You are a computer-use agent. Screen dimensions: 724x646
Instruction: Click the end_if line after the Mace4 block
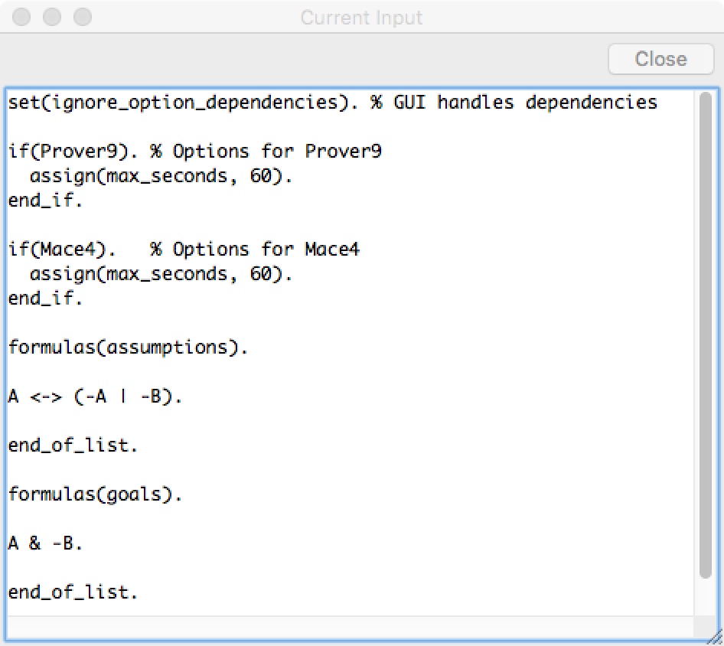pos(44,299)
